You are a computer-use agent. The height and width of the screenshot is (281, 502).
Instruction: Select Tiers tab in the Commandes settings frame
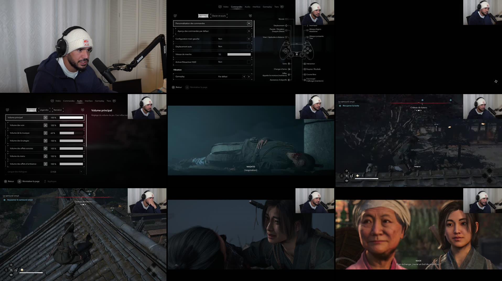tap(277, 7)
